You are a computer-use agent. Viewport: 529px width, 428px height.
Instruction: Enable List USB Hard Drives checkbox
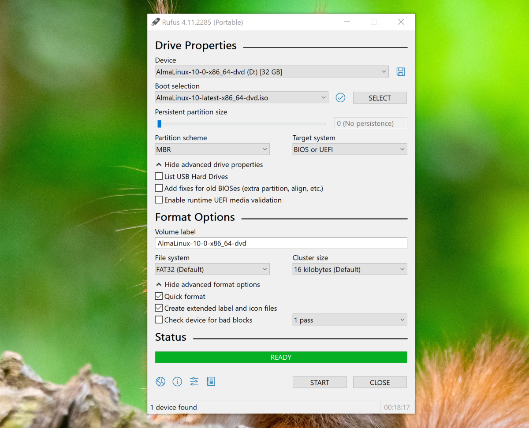159,176
